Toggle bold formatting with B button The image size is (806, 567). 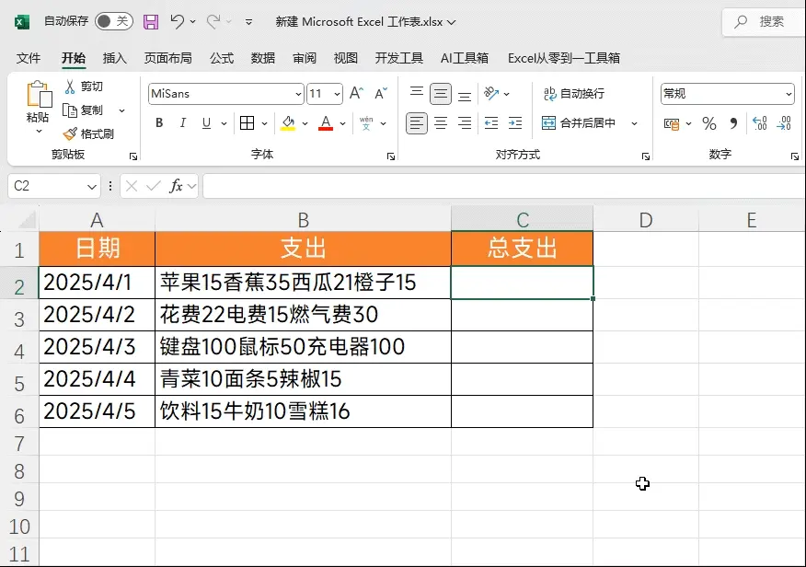(159, 123)
